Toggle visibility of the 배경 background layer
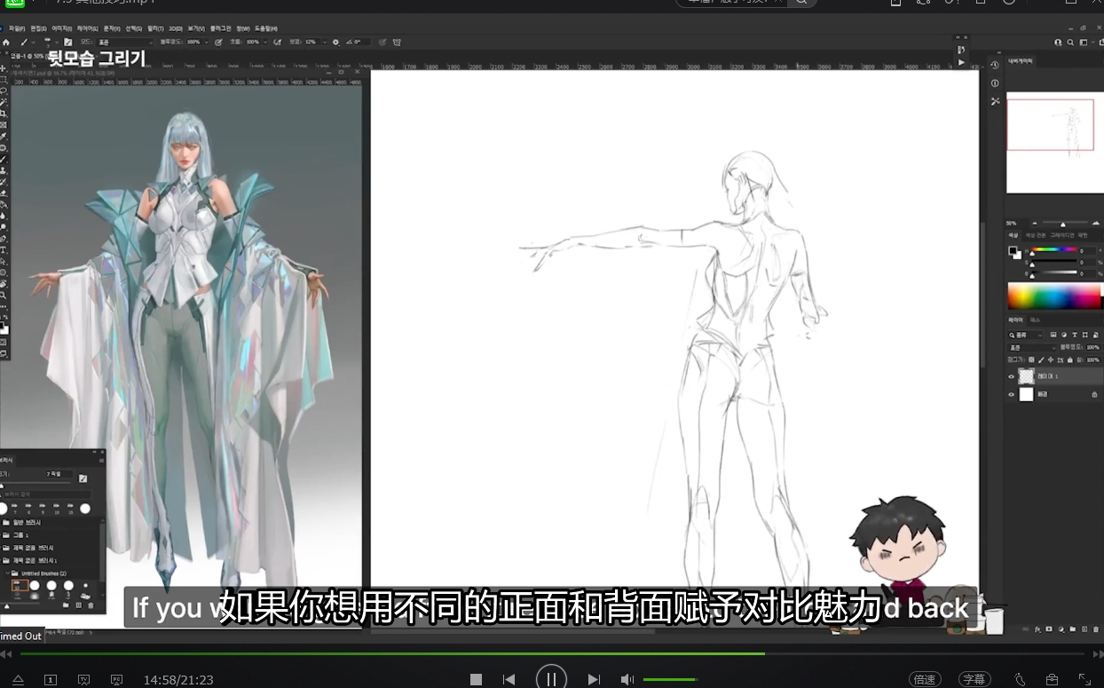 click(x=1012, y=394)
